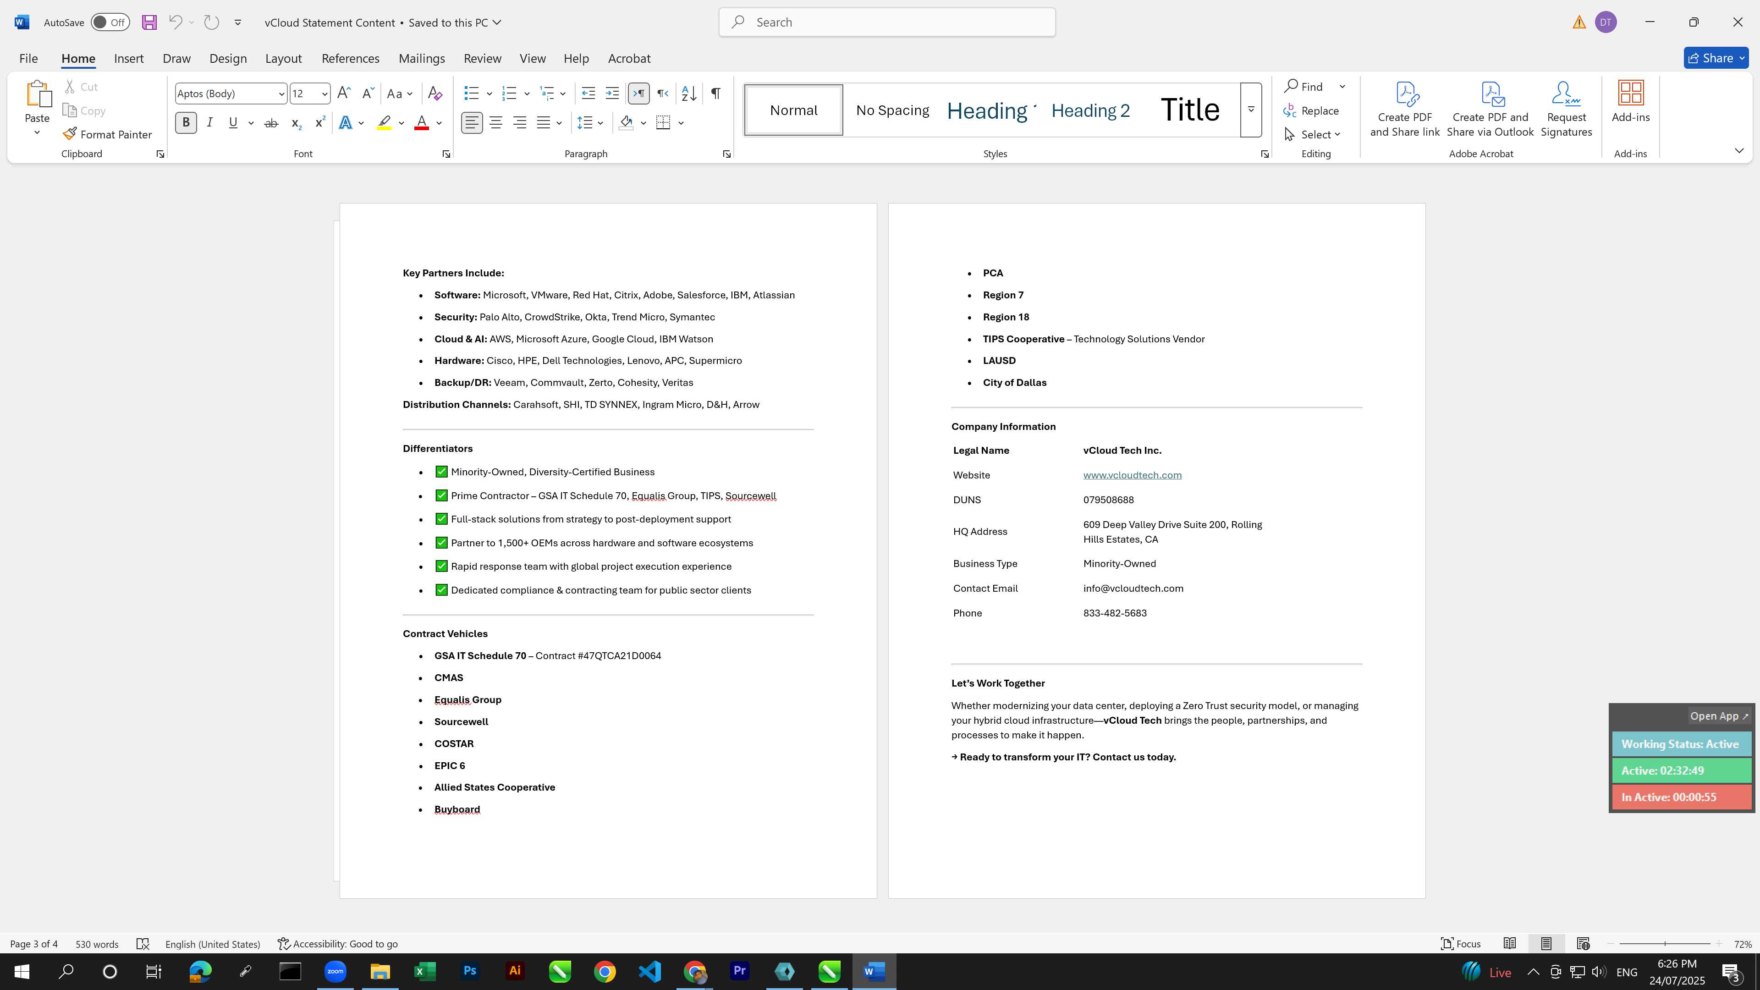Click the Center alignment icon
The image size is (1760, 990).
click(x=496, y=123)
